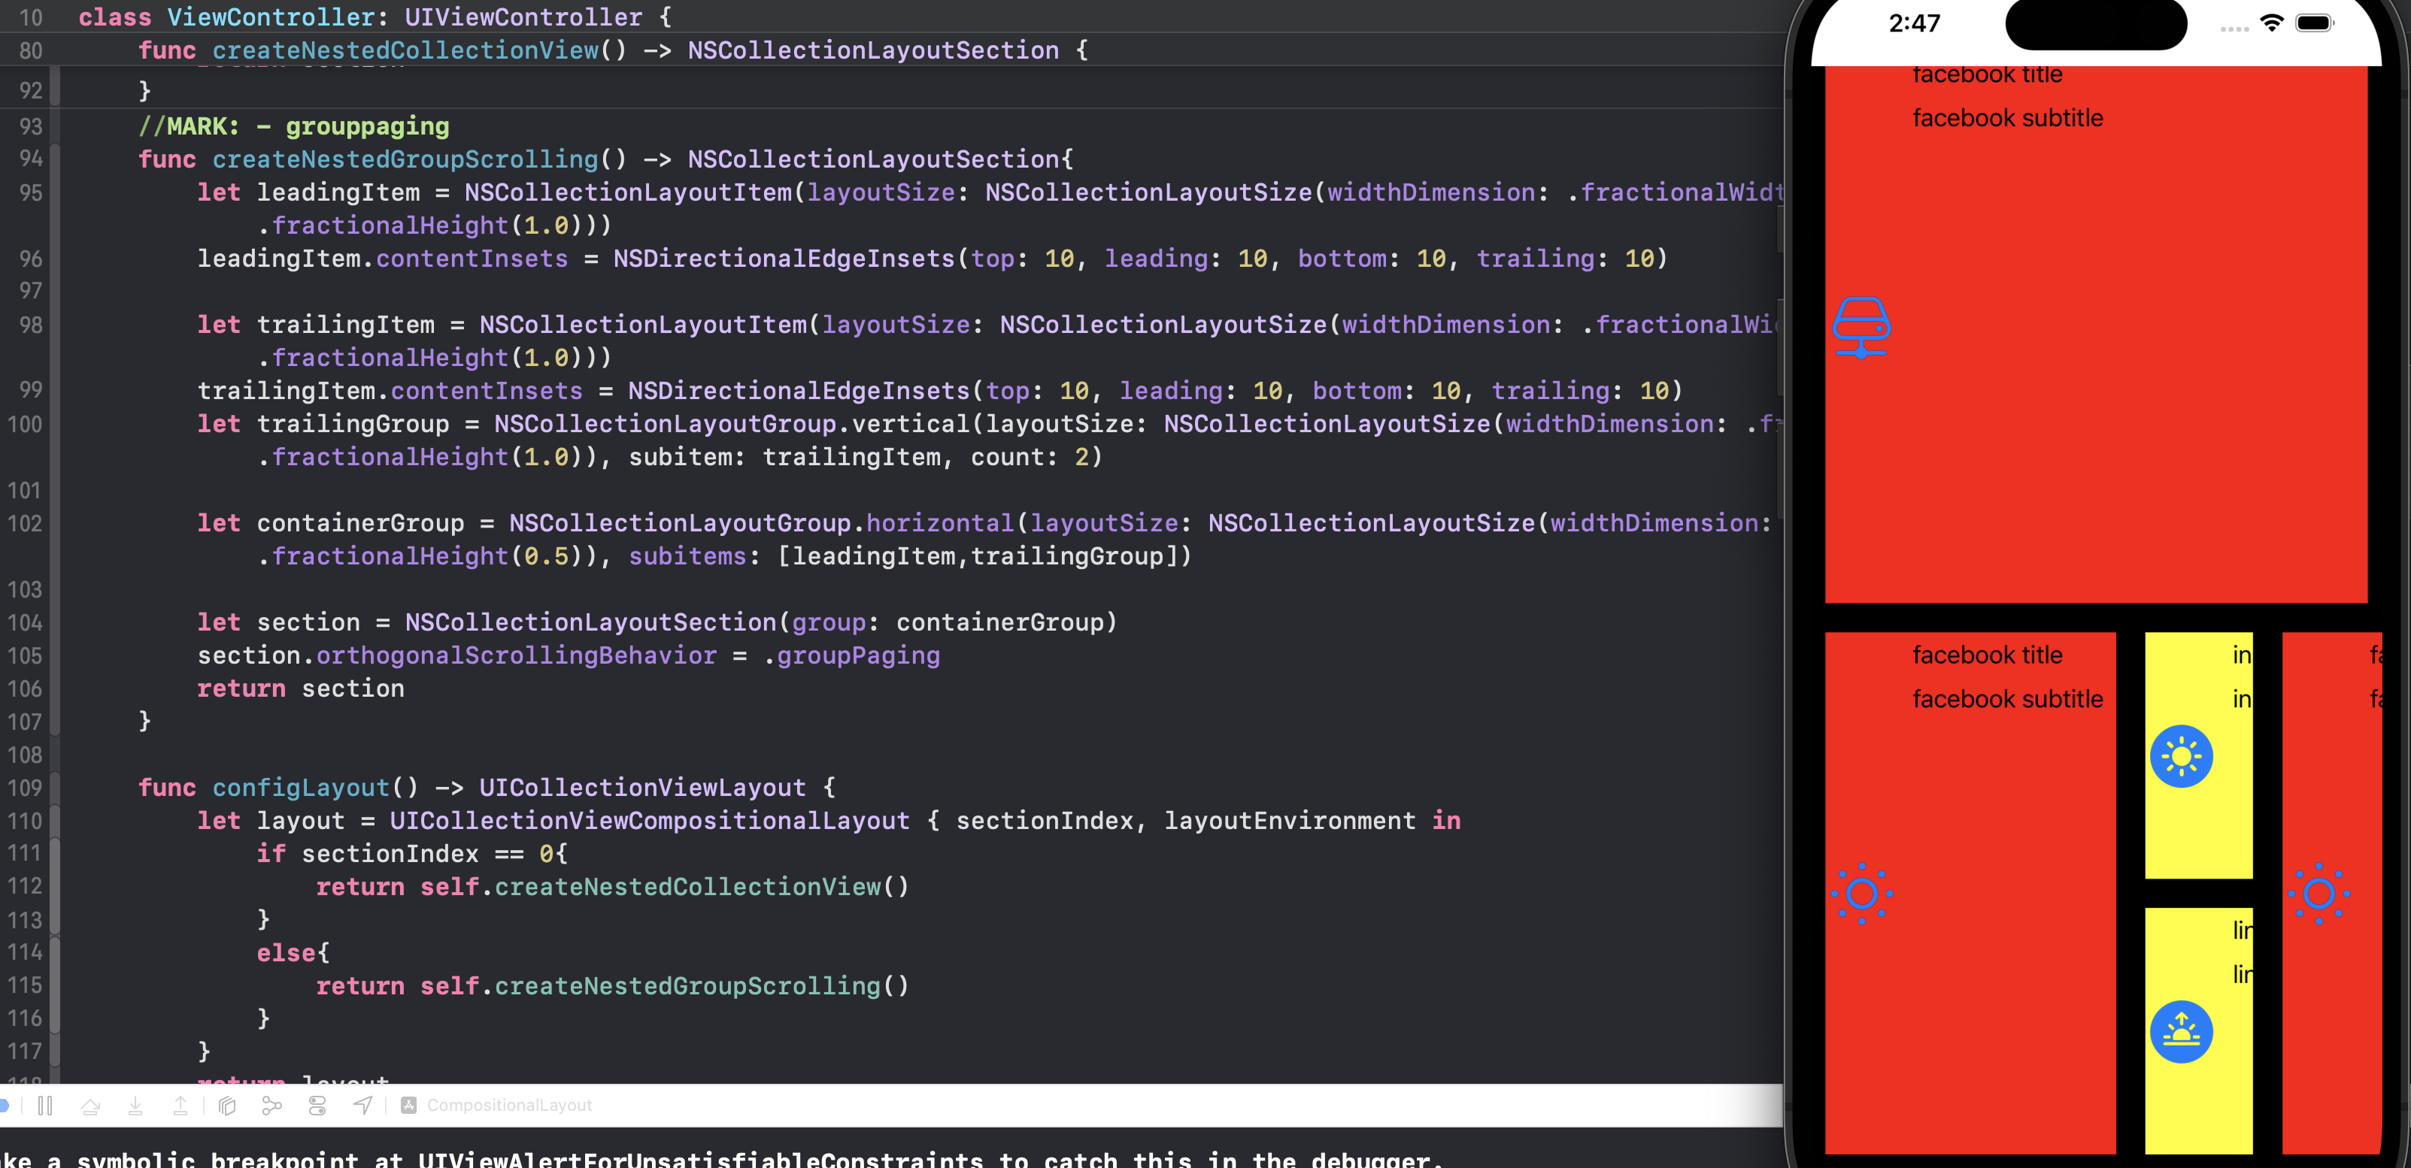Open Debug Memory Graph
2411x1168 pixels.
point(271,1106)
